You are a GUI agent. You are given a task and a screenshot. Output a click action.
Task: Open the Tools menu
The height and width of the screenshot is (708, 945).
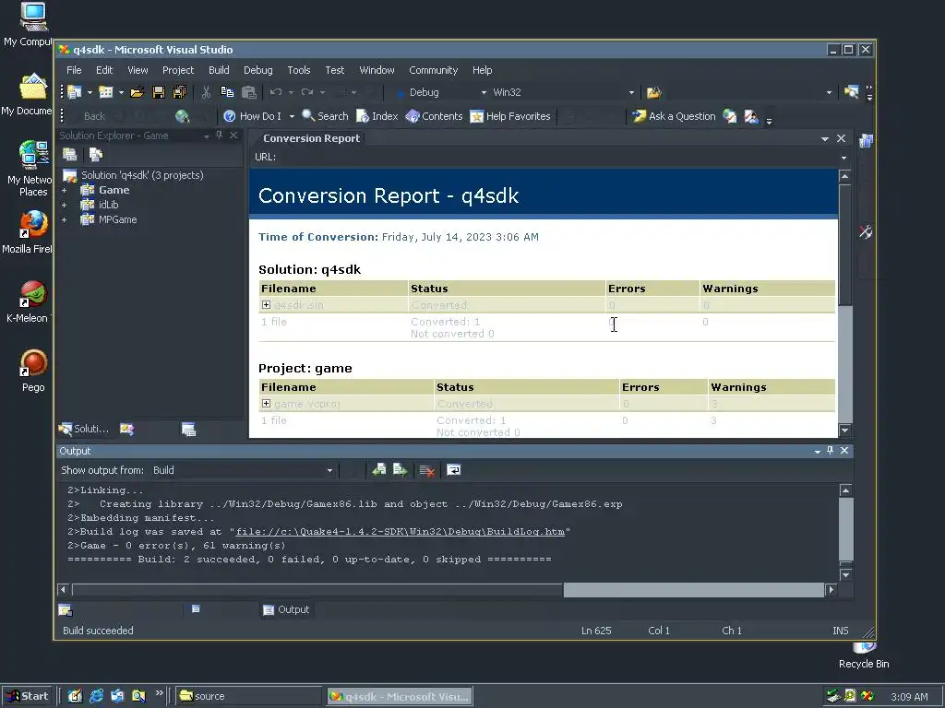299,70
